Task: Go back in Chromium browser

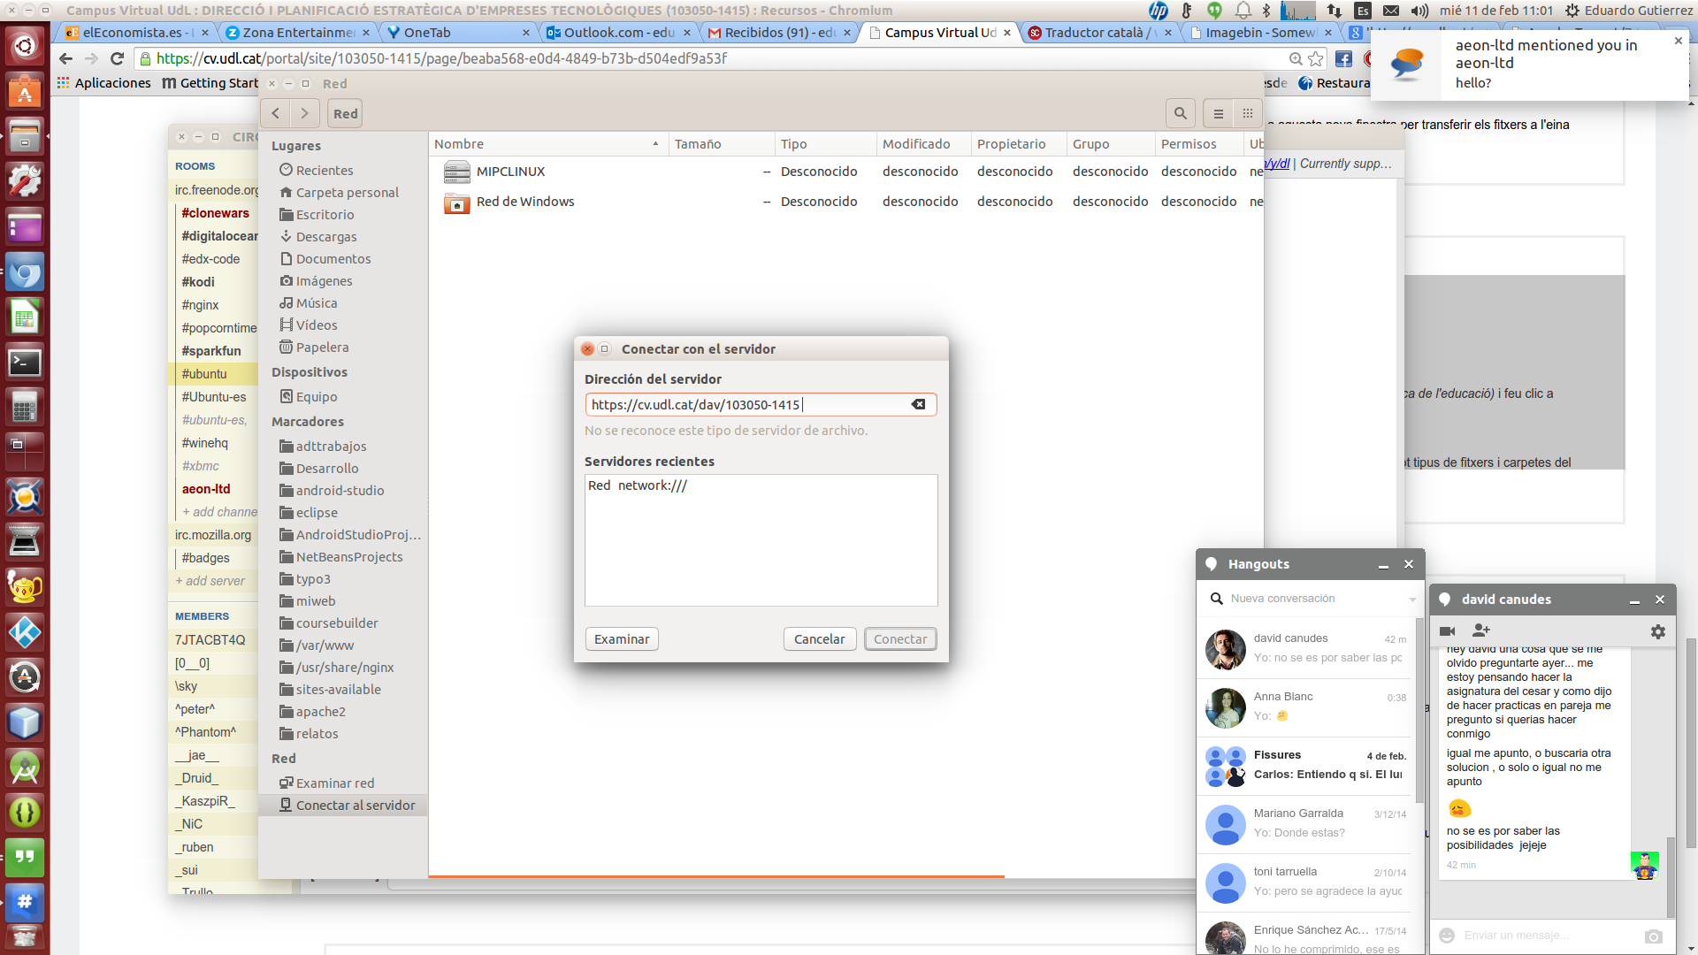Action: pyautogui.click(x=65, y=58)
